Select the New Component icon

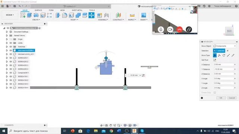100,15
